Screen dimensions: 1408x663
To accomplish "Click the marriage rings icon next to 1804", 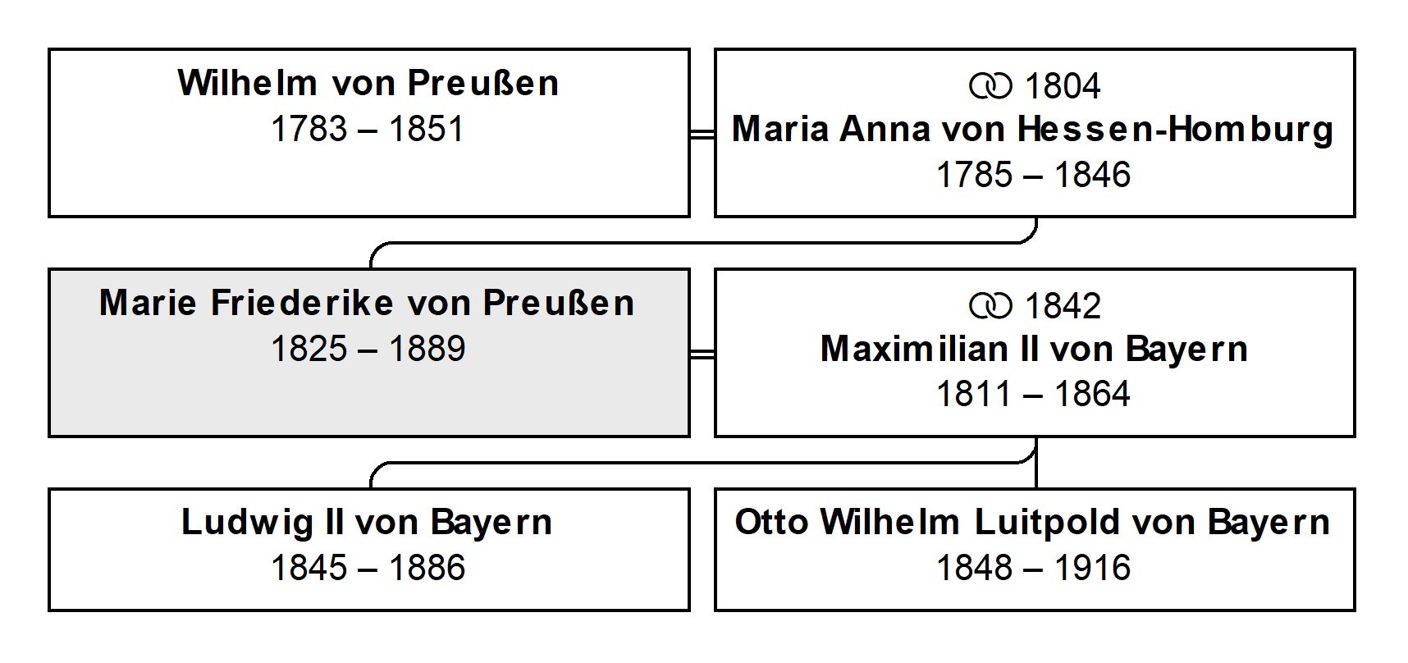I will coord(990,86).
